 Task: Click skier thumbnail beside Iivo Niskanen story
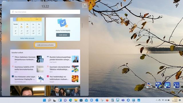point(40,79)
